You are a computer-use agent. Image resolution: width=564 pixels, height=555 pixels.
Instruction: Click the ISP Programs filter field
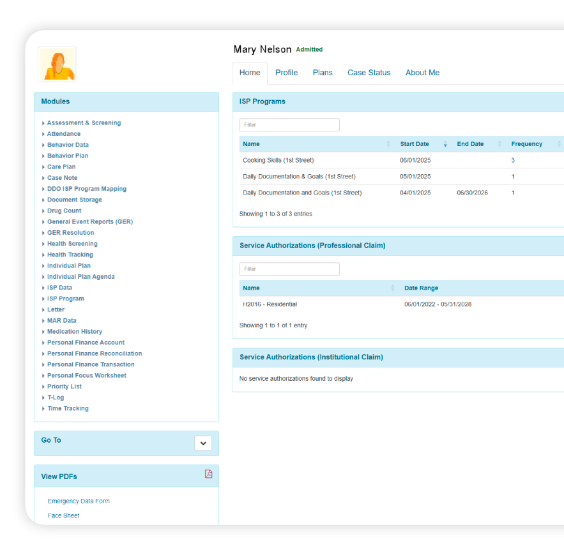tap(289, 124)
